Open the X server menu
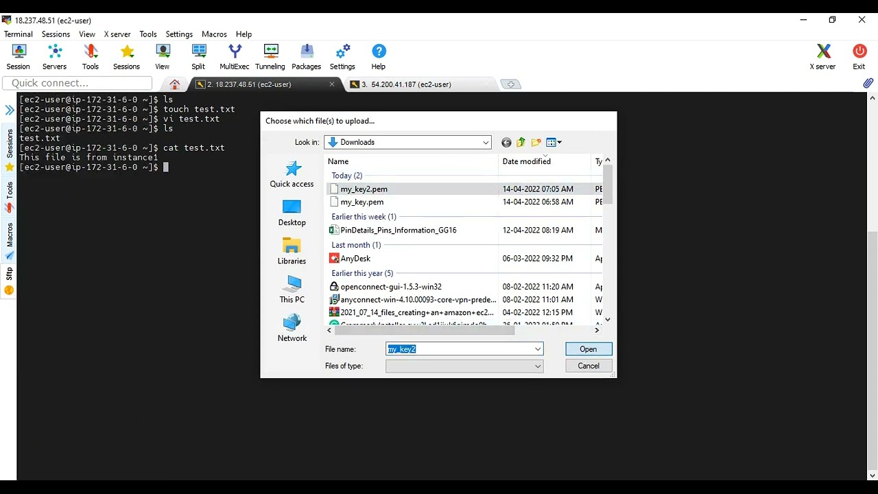This screenshot has width=878, height=494. tap(117, 34)
